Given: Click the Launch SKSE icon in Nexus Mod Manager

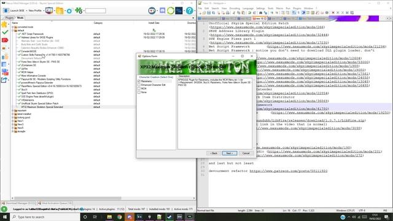Looking at the screenshot, I should (6, 10).
